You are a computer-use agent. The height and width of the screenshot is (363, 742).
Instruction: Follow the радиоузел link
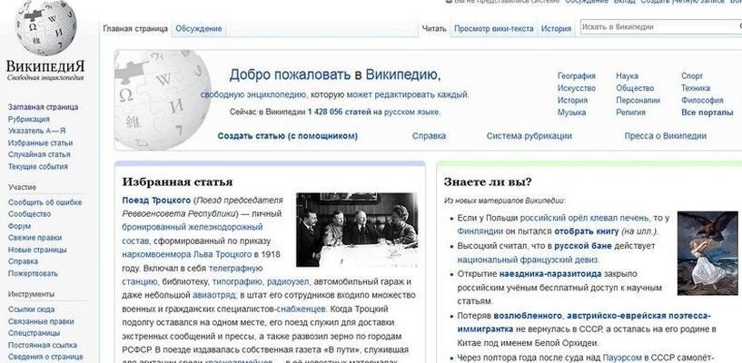[288, 281]
